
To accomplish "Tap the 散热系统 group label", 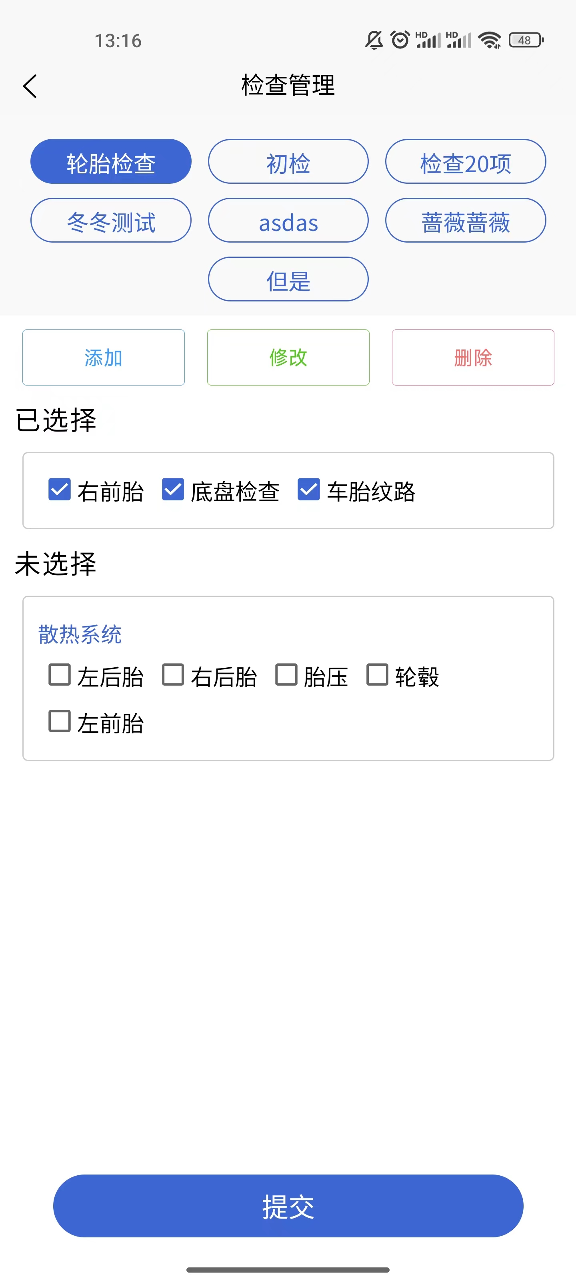I will pyautogui.click(x=80, y=634).
